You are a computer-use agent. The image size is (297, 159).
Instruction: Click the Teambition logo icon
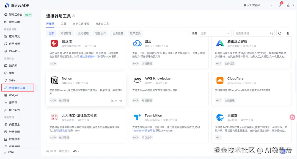137,117
